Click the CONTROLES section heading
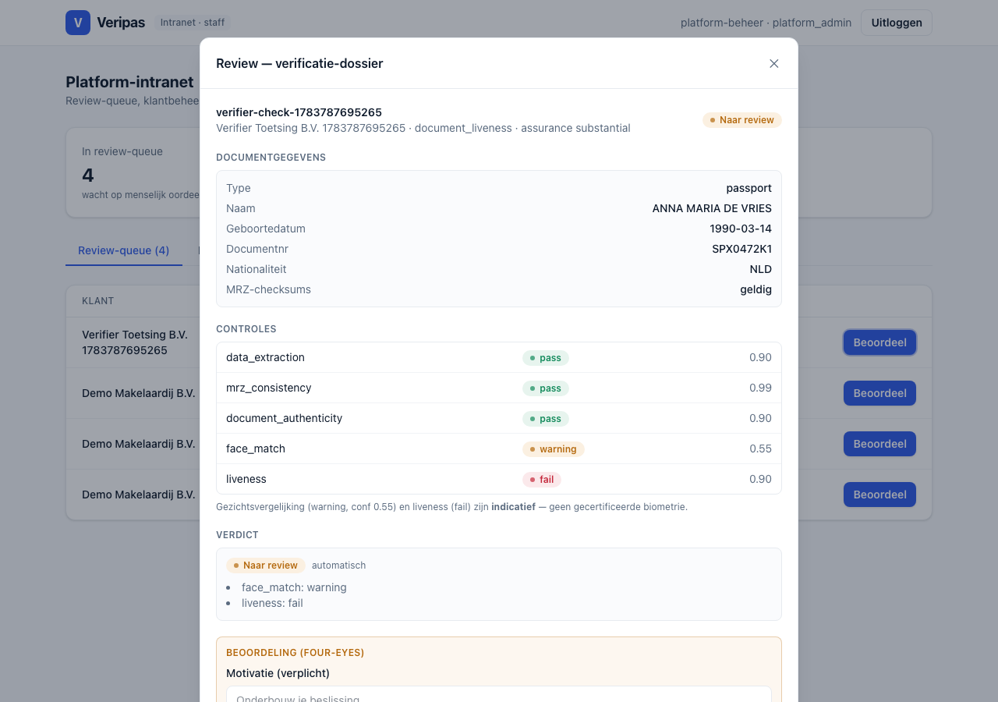Viewport: 998px width, 702px height. (x=246, y=328)
